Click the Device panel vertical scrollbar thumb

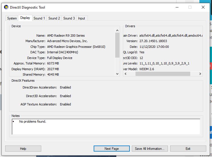[117, 45]
